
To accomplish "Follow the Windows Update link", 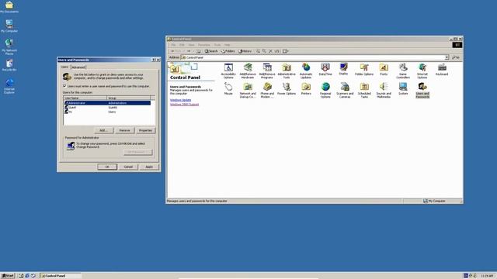I will (x=181, y=100).
